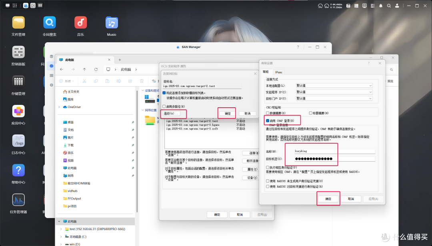Refresh the Explorer window

tap(96, 69)
